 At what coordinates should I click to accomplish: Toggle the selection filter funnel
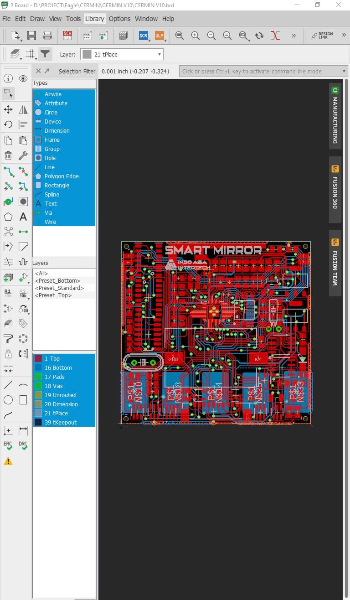(45, 54)
